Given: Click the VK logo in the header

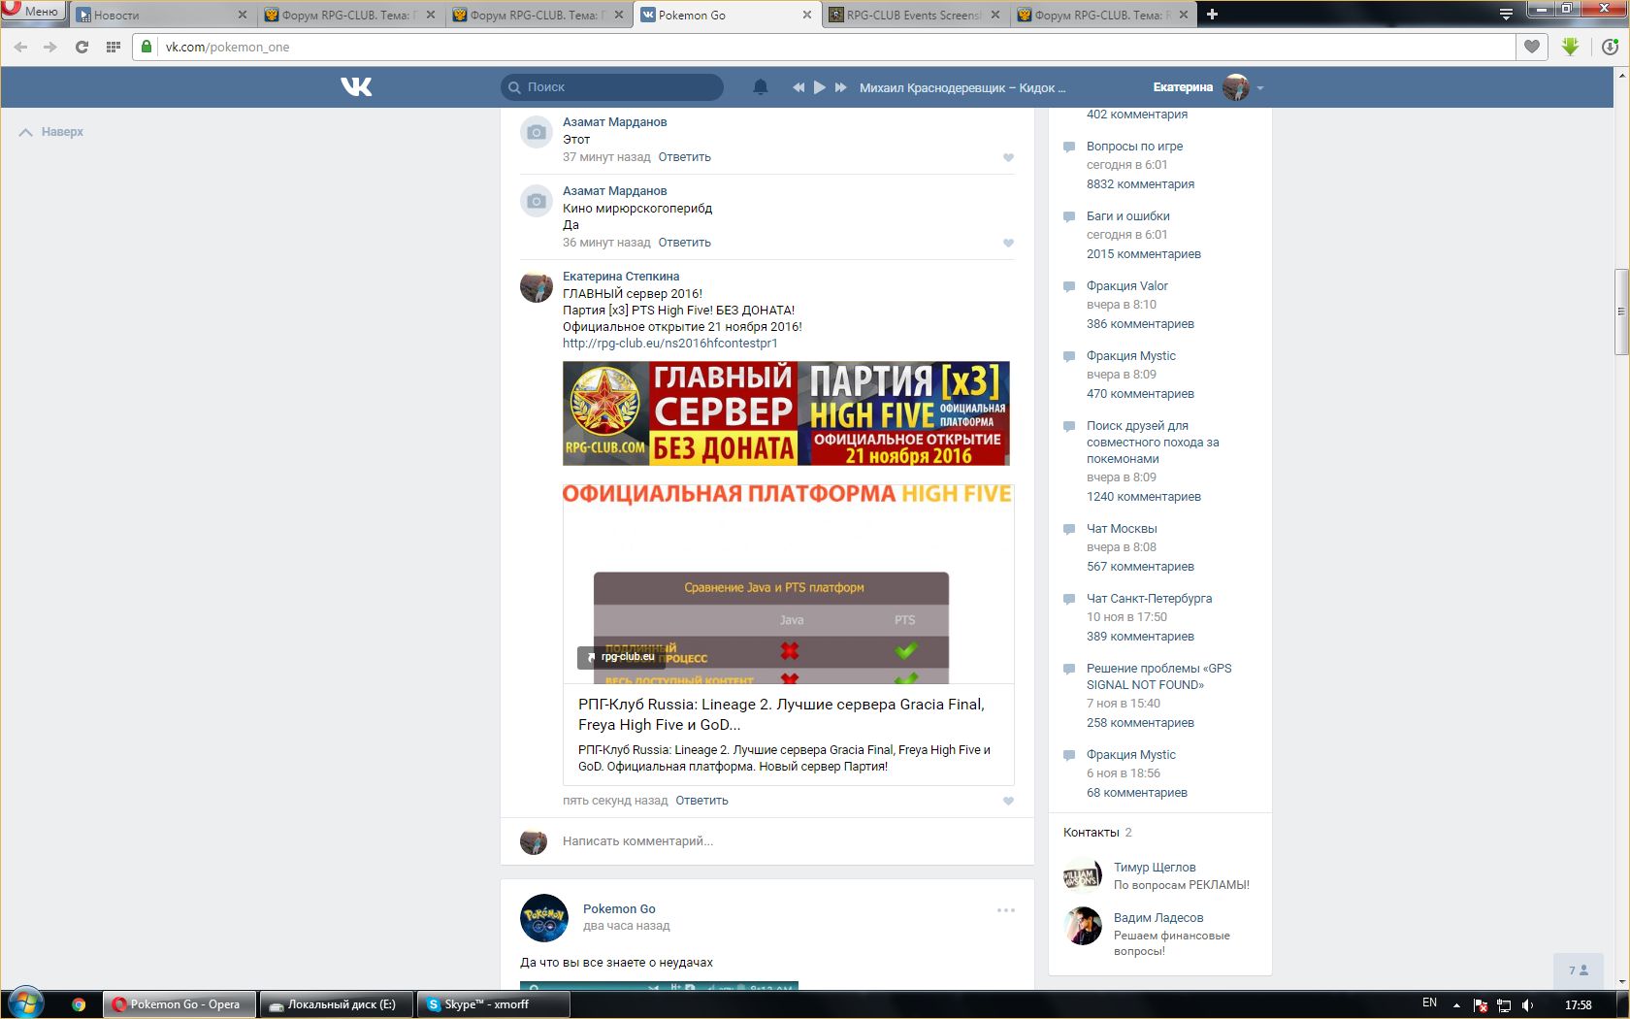Looking at the screenshot, I should click(x=356, y=87).
